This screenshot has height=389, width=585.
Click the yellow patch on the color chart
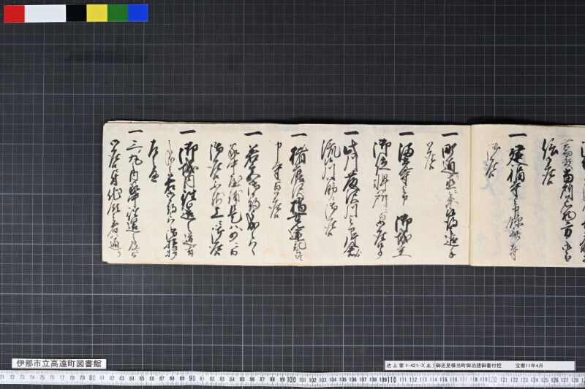pos(97,13)
